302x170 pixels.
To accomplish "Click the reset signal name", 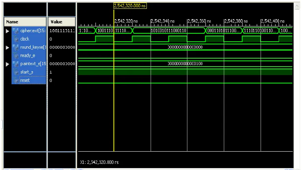I will (x=25, y=80).
